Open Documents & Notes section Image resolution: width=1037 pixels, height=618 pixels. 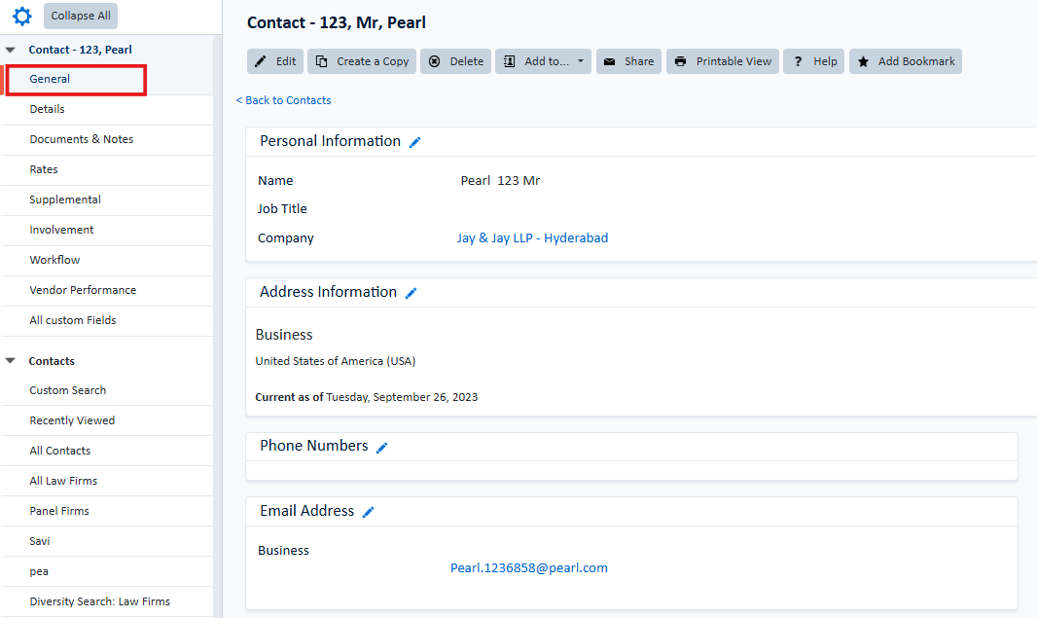click(x=82, y=139)
